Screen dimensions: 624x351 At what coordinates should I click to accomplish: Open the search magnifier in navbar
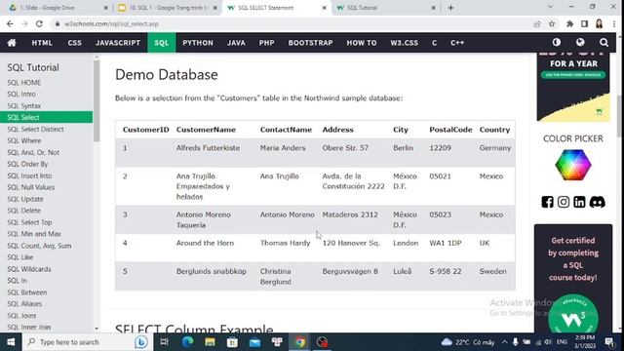click(604, 42)
